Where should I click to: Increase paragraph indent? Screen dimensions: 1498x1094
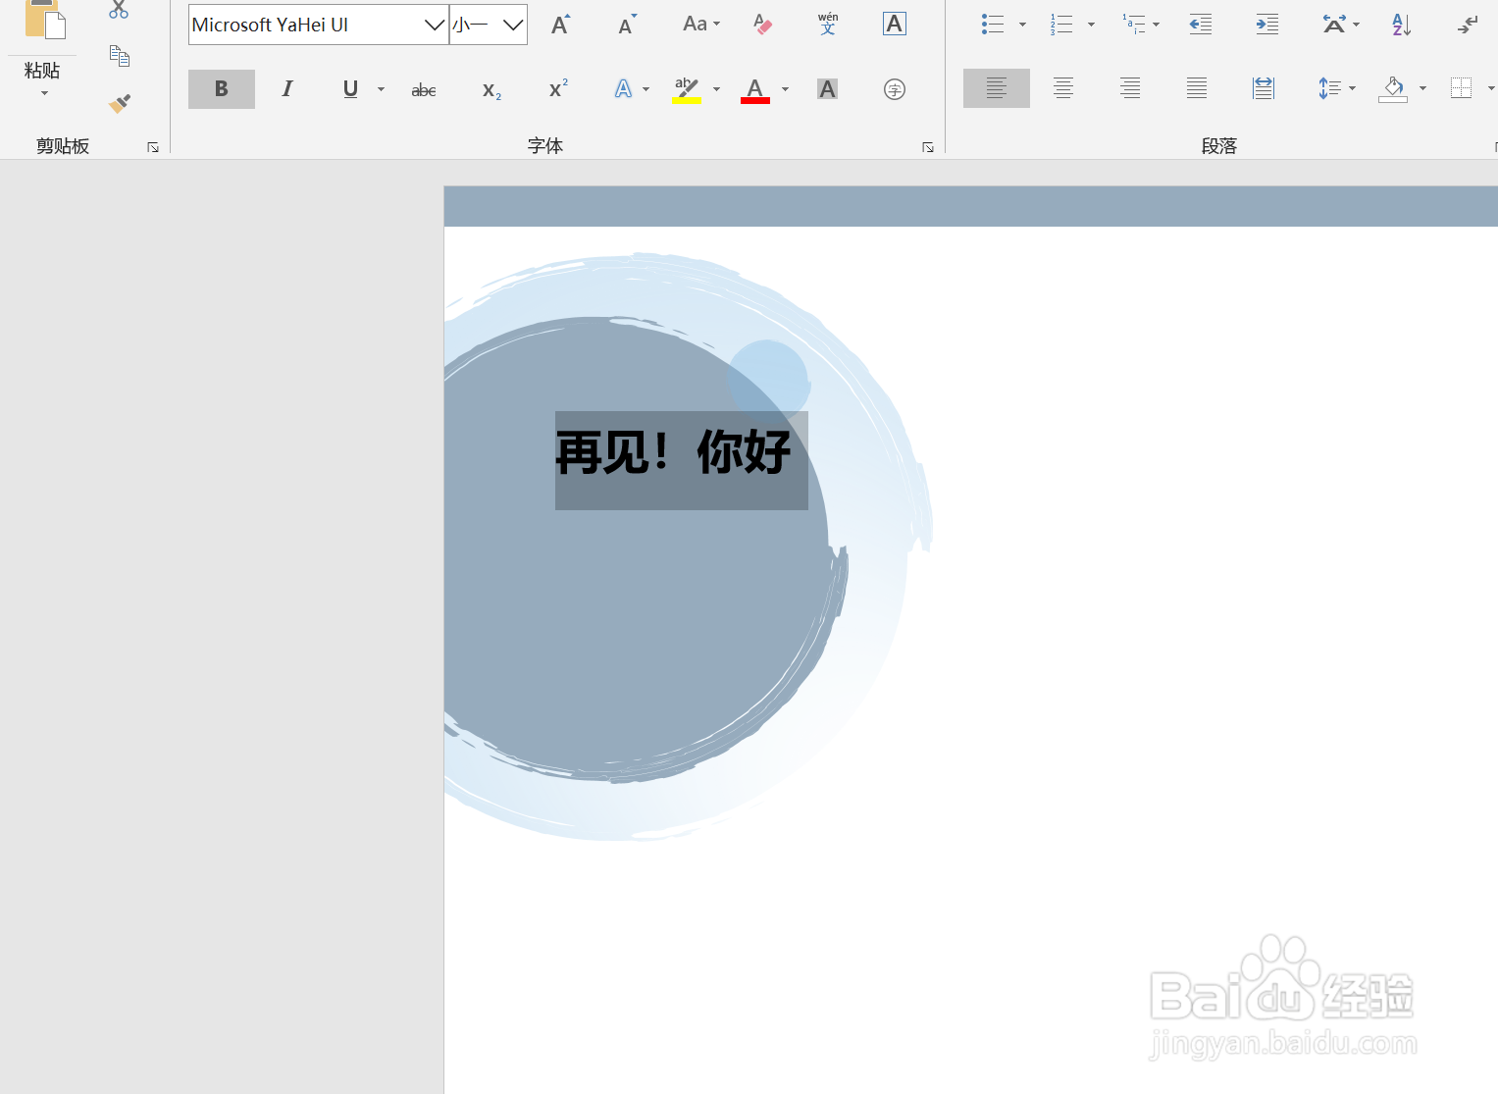pos(1266,25)
